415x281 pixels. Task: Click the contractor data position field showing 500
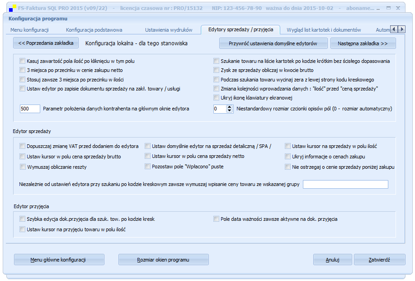(x=30, y=109)
